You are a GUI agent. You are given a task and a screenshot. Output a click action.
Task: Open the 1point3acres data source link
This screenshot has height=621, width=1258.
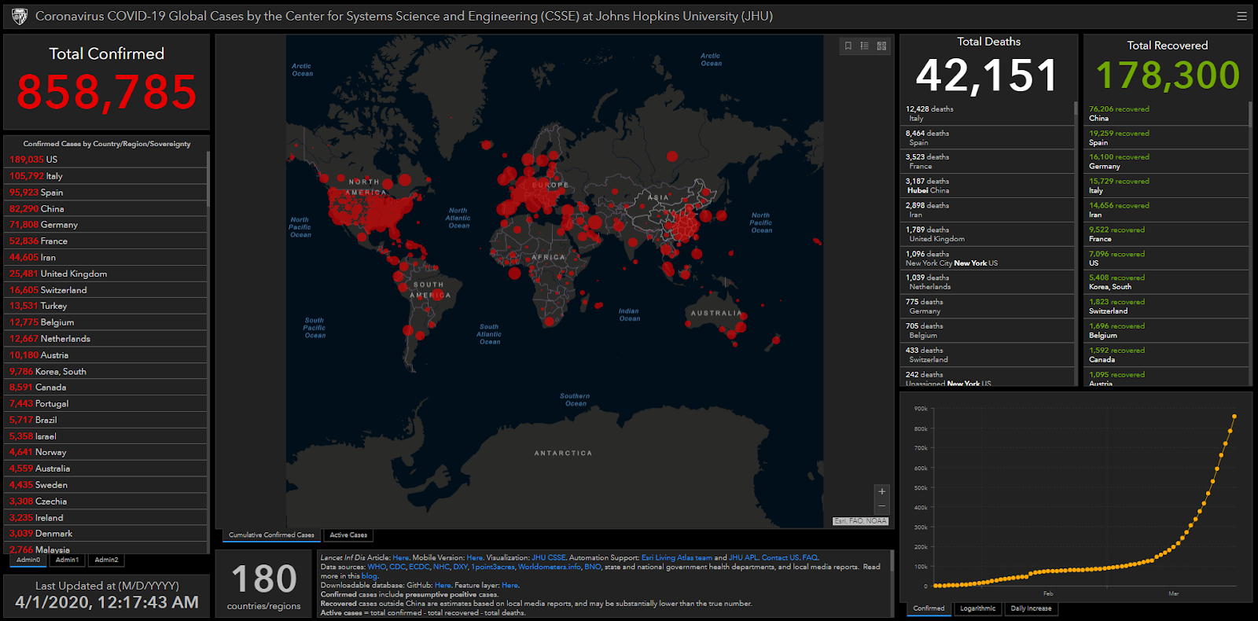pyautogui.click(x=493, y=567)
